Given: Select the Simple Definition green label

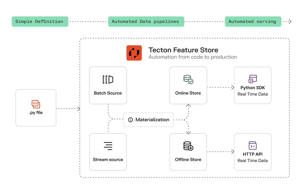Looking at the screenshot, I should coord(40,21).
